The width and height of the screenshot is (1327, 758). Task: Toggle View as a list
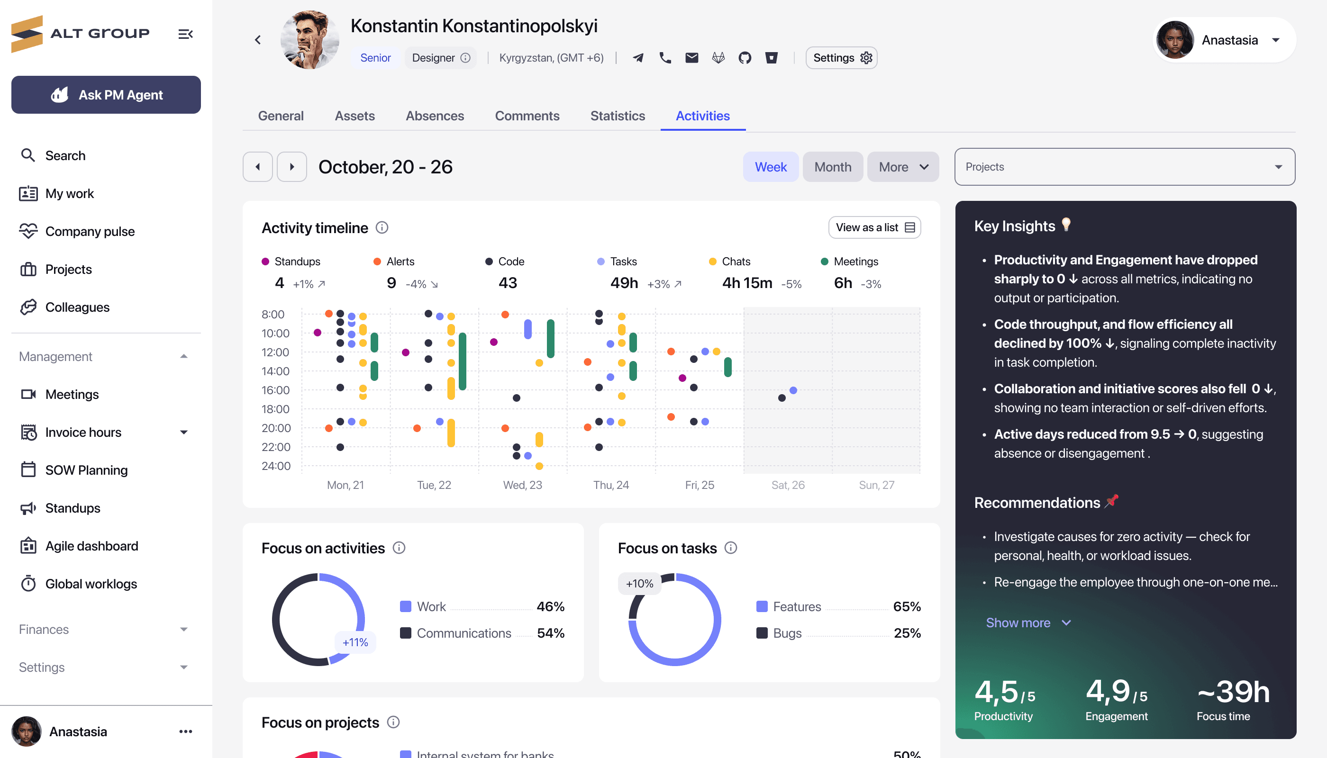point(874,227)
